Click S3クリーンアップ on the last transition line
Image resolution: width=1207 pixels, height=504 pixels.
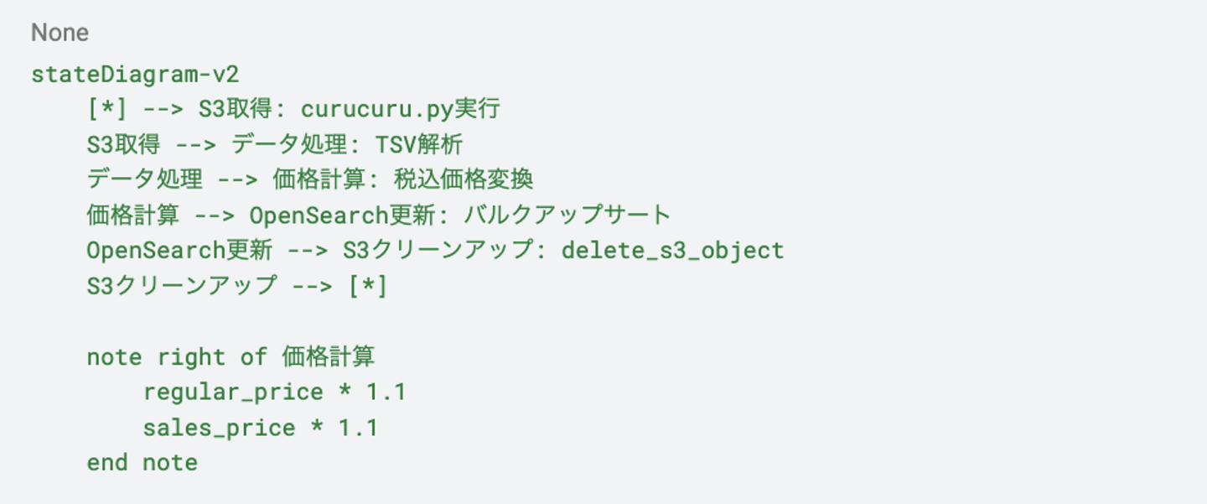(x=180, y=286)
